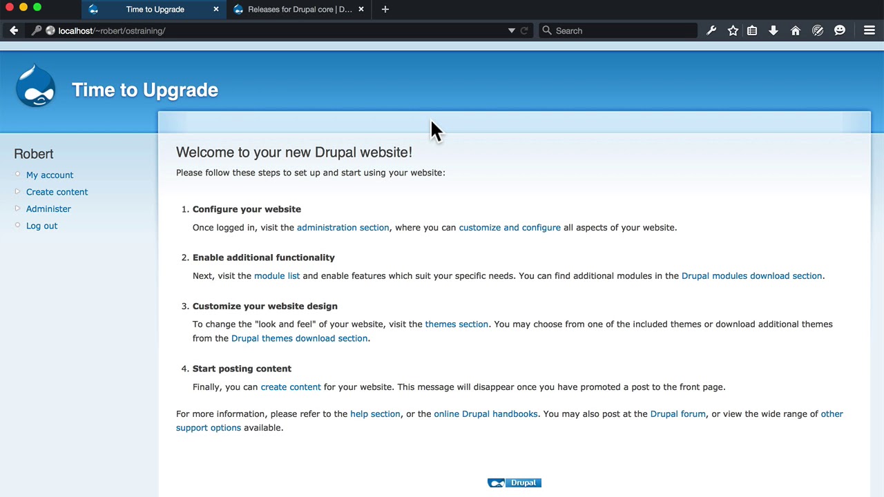Open the help section link
884x497 pixels.
[375, 413]
